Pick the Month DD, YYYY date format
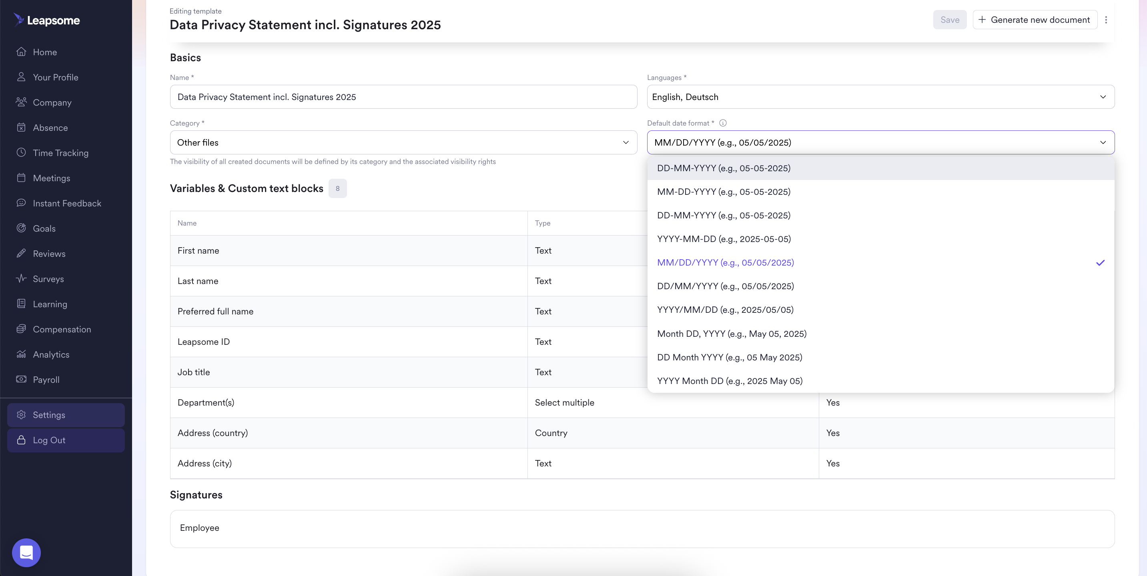 (732, 334)
